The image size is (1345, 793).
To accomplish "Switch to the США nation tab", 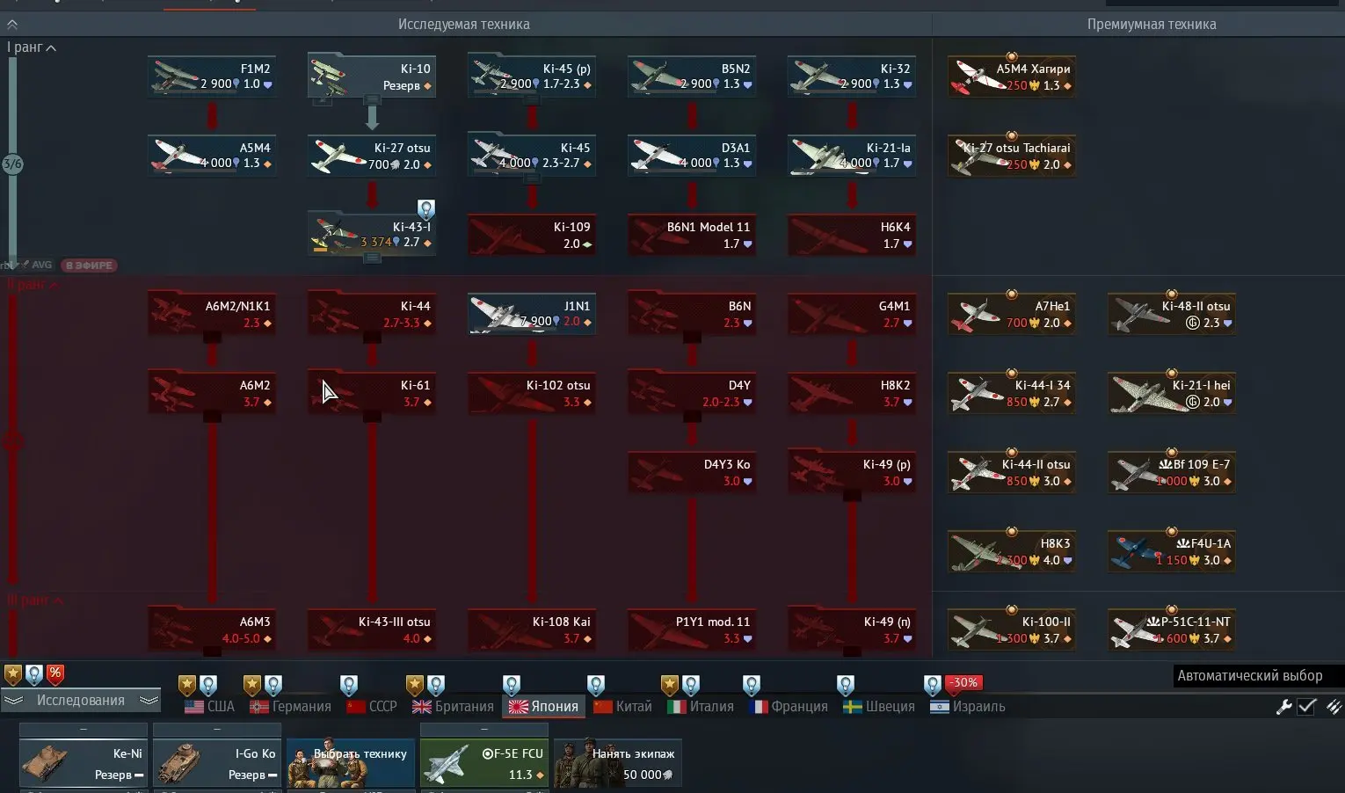I will (210, 707).
